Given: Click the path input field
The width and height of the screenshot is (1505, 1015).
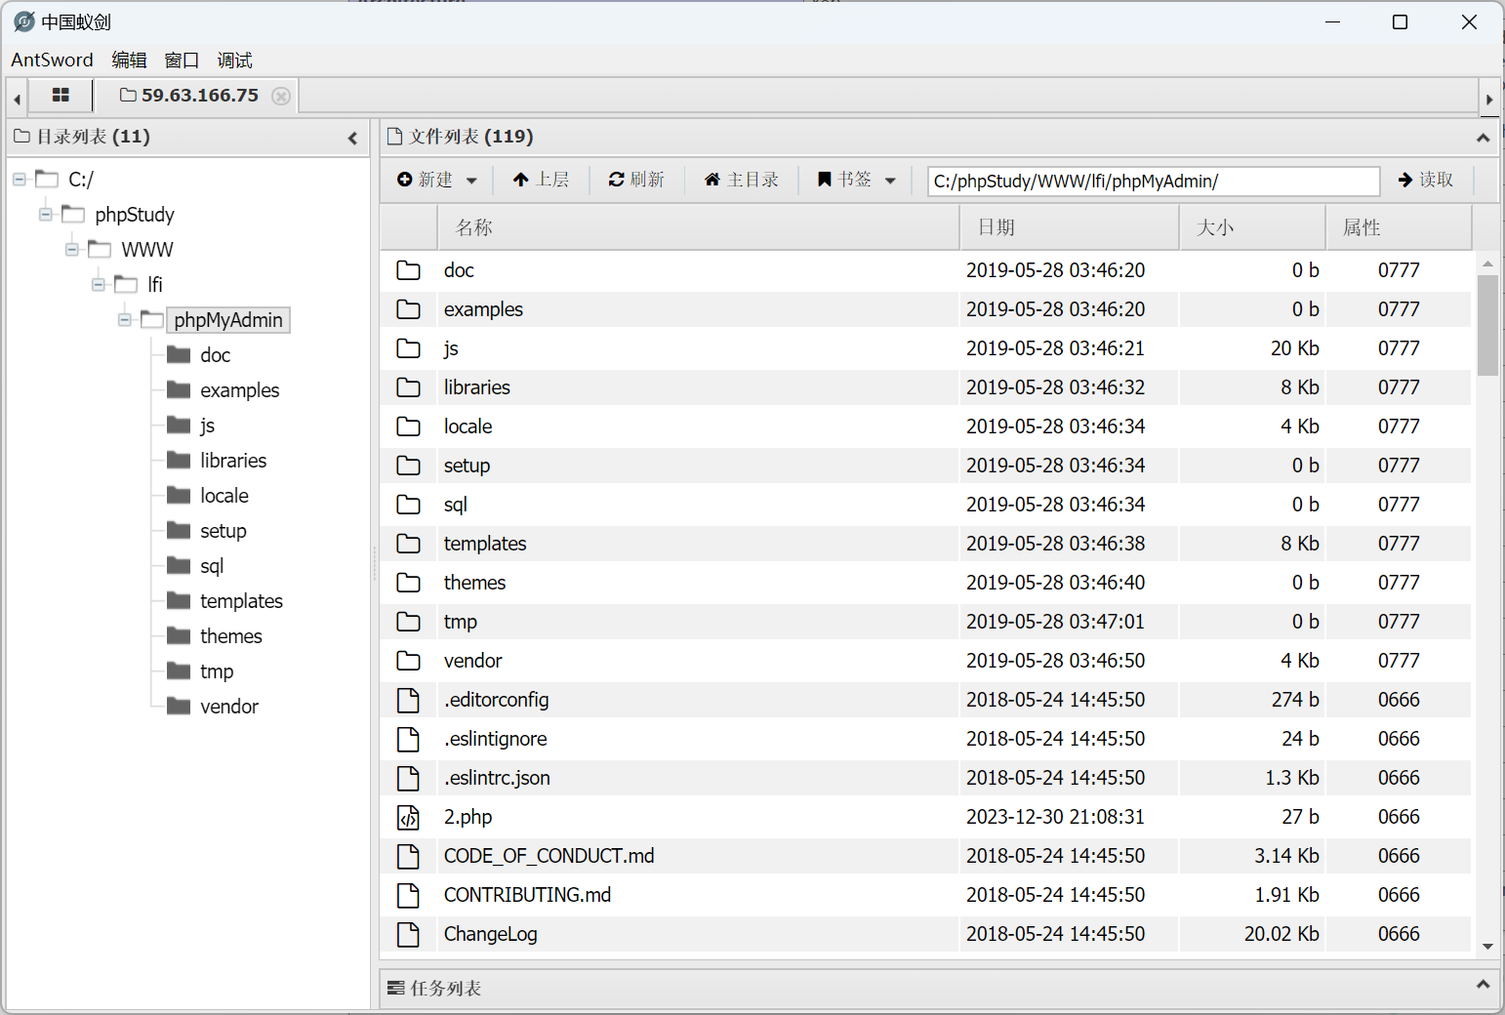Looking at the screenshot, I should 1154,181.
